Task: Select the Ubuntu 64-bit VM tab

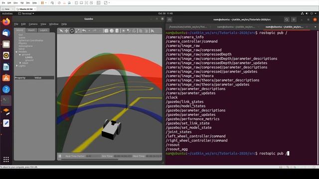Action: pyautogui.click(x=26, y=9)
